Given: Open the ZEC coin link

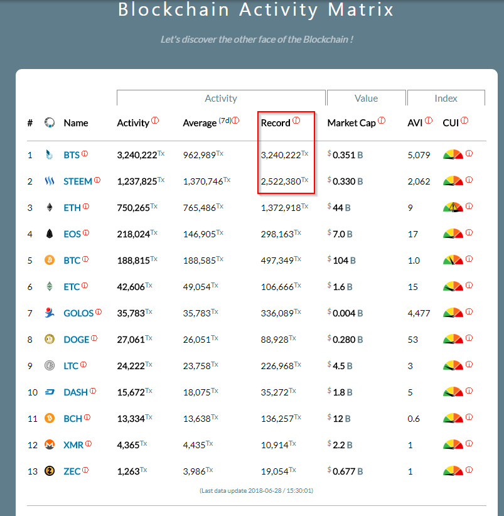Looking at the screenshot, I should 72,471.
